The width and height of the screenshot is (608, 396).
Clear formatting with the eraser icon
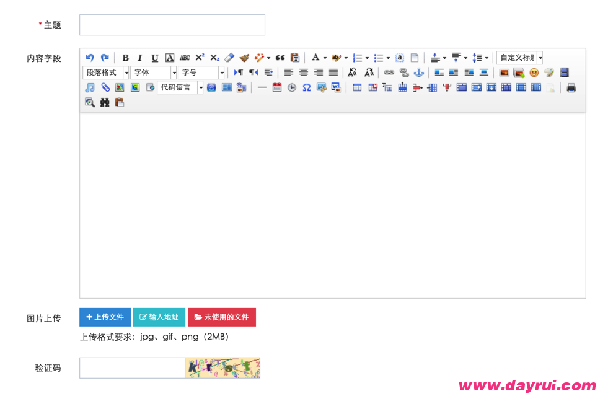pos(229,58)
